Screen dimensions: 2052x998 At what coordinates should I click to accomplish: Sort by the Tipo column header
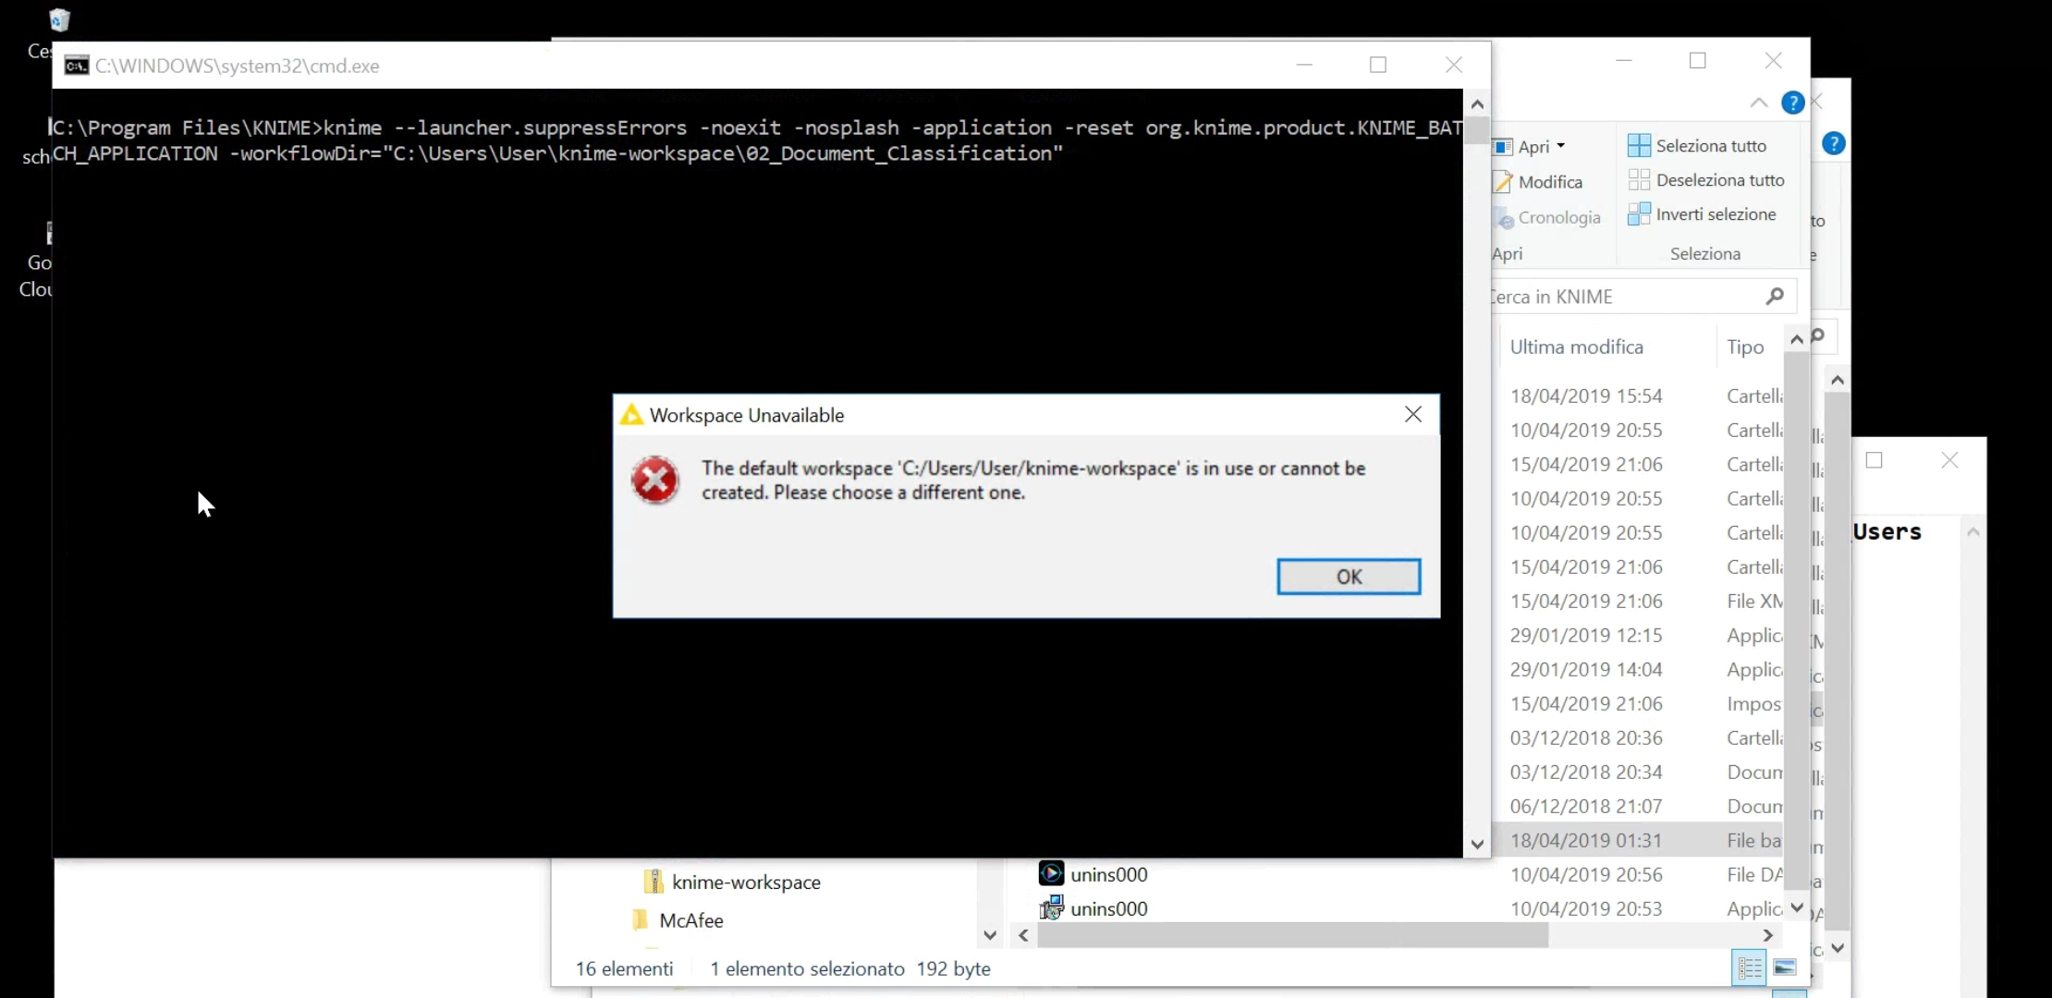click(x=1744, y=347)
